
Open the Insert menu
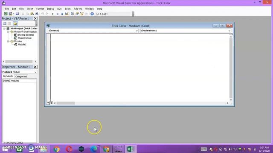point(30,8)
